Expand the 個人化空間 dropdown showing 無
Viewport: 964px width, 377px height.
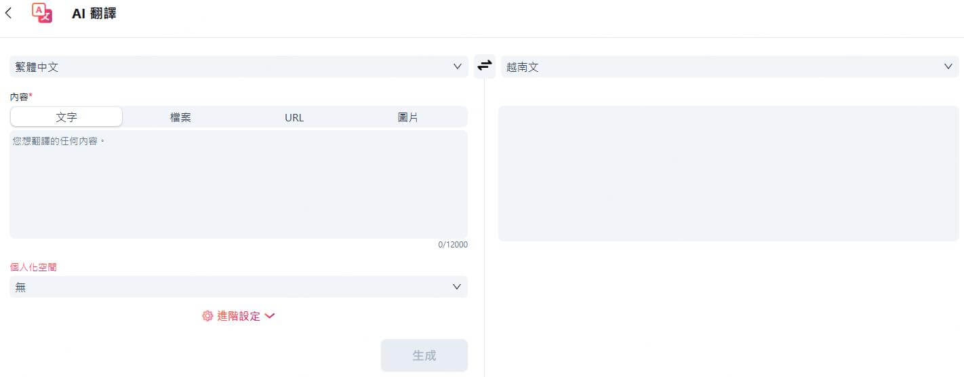point(230,287)
